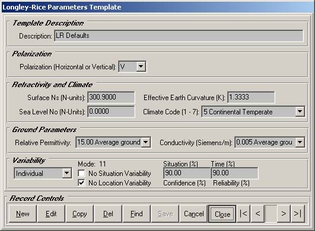Screen dimensions: 315x231
Task: Enable the No Situation Variability checkbox
Action: coord(81,174)
